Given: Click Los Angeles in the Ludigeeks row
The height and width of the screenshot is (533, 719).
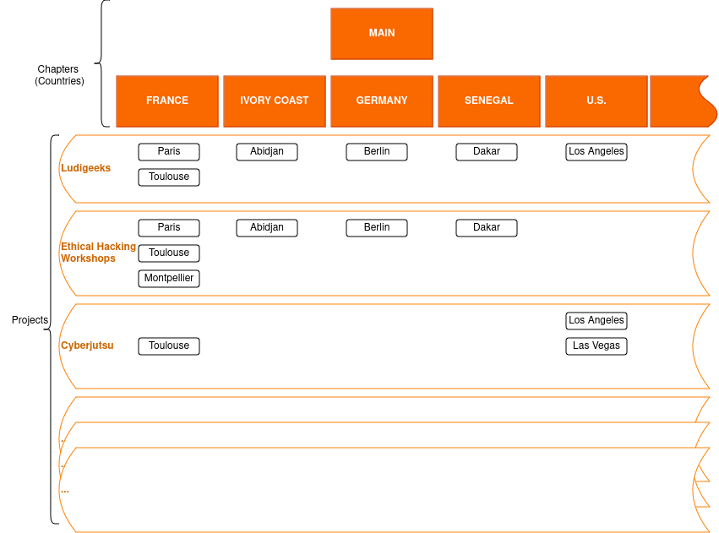Looking at the screenshot, I should point(596,152).
